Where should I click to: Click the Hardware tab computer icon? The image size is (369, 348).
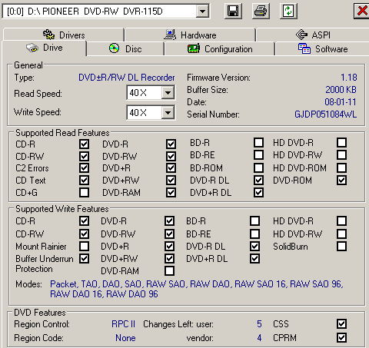170,35
